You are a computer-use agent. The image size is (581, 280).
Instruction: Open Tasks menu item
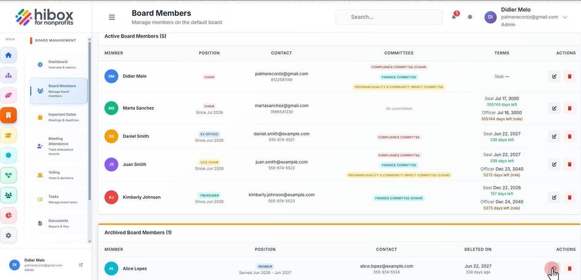point(59,199)
